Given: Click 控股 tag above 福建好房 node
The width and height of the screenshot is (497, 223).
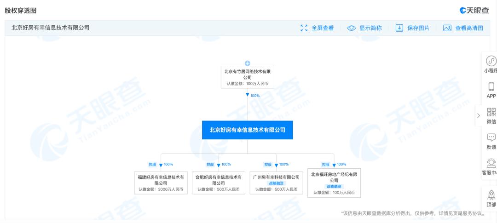Looking at the screenshot, I should [152, 165].
